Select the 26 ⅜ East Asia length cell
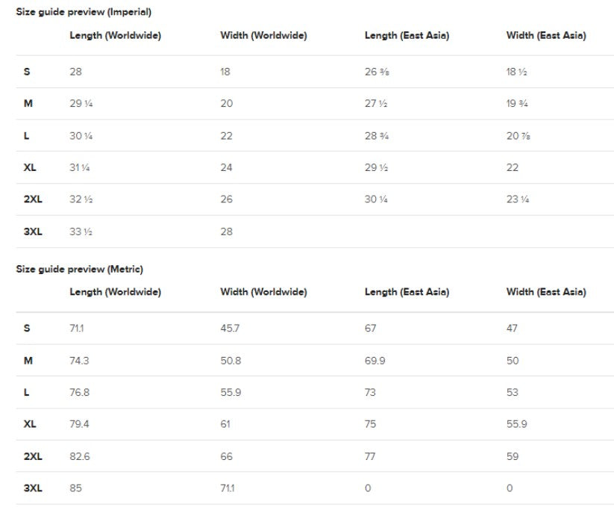Image resolution: width=614 pixels, height=513 pixels. pyautogui.click(x=375, y=72)
